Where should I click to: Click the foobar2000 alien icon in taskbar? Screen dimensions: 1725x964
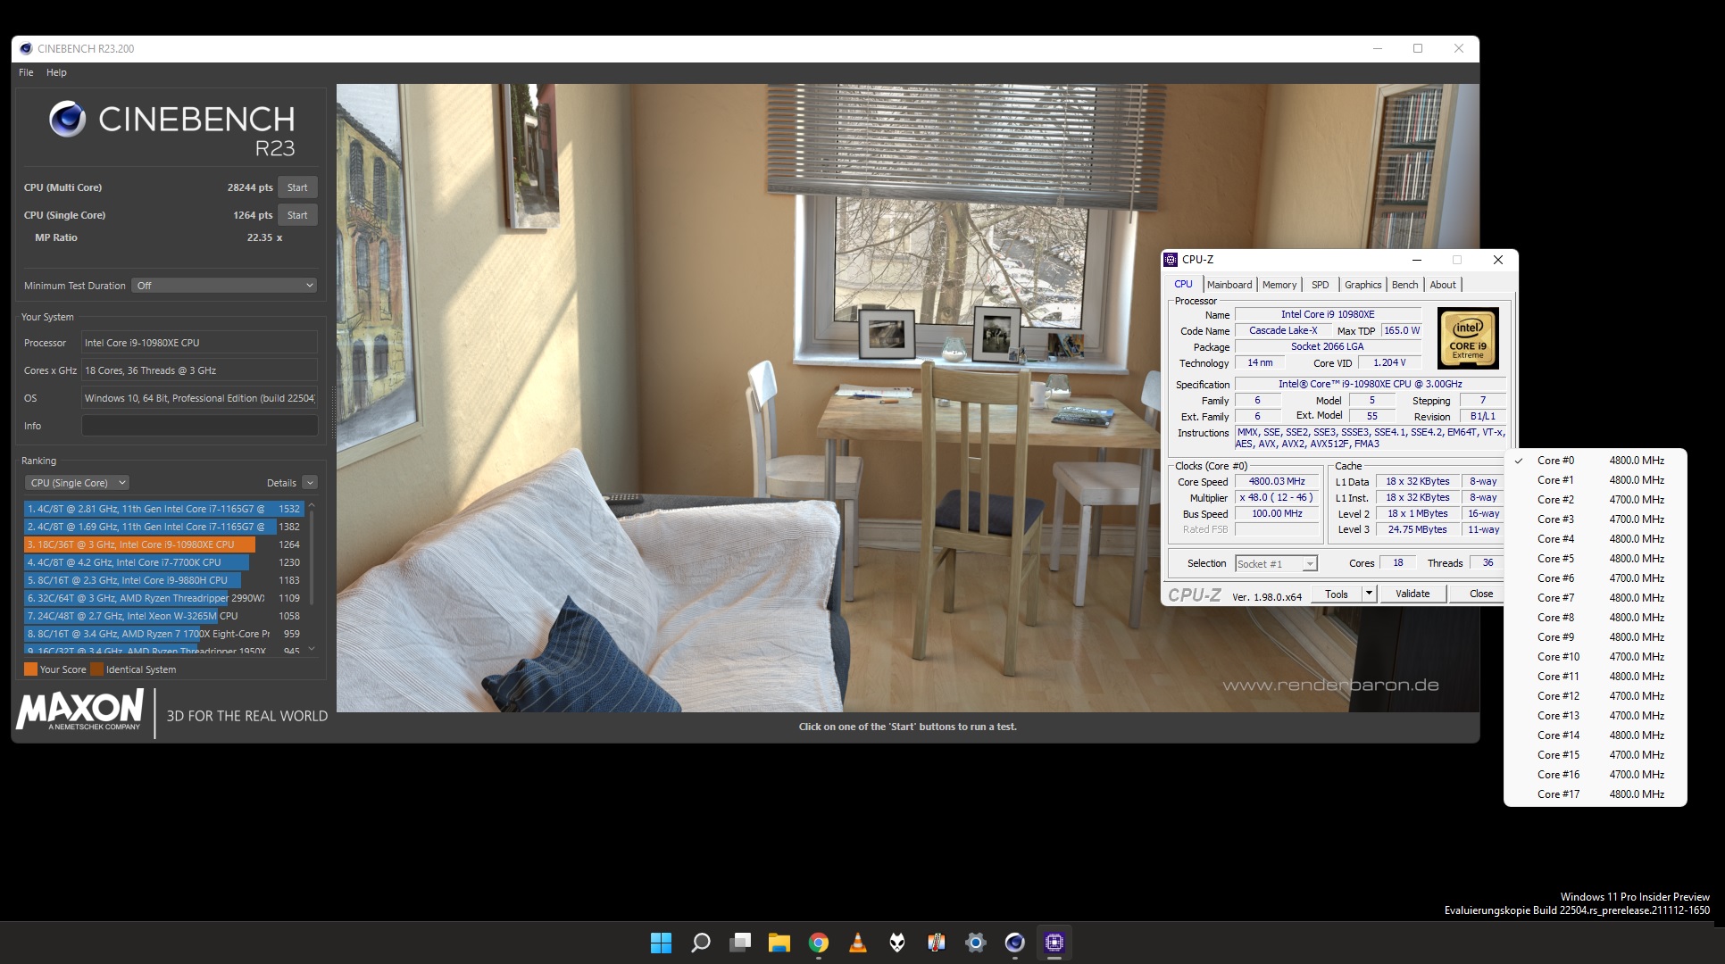point(897,943)
